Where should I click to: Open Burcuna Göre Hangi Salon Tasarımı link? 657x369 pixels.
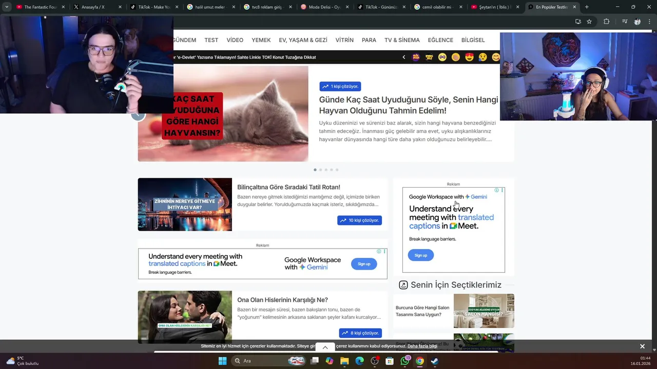422,311
